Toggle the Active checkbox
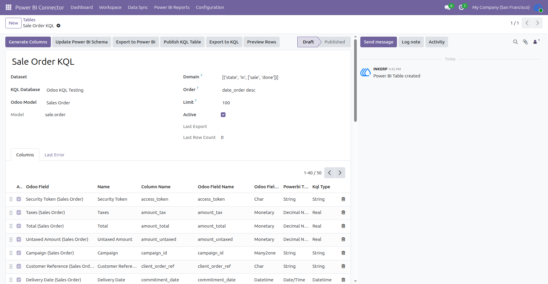This screenshot has width=548, height=284. click(223, 115)
